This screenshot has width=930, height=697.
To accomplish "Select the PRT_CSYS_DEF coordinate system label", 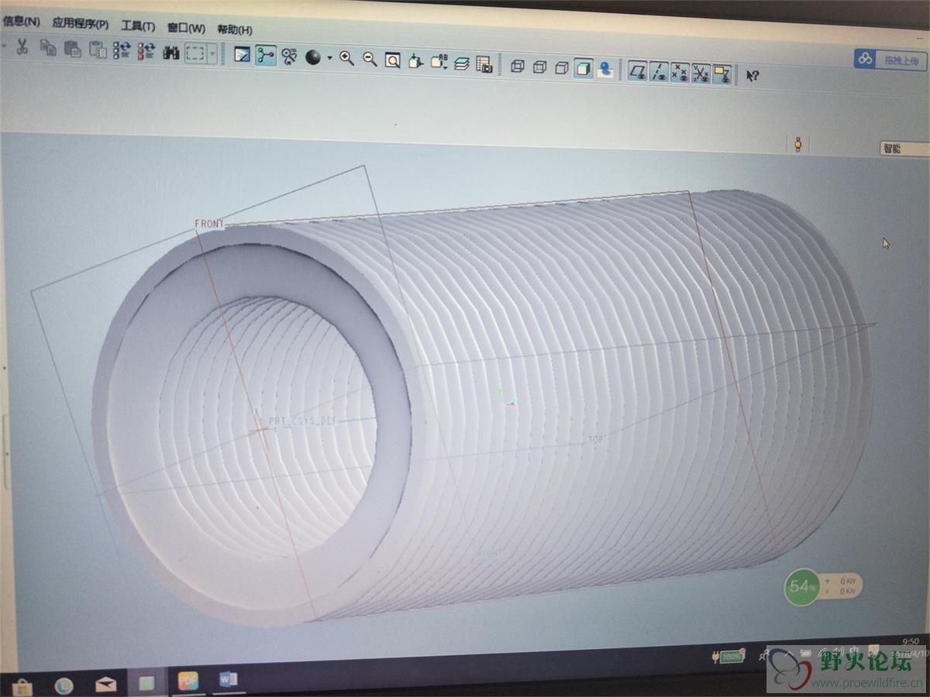I will [x=303, y=421].
